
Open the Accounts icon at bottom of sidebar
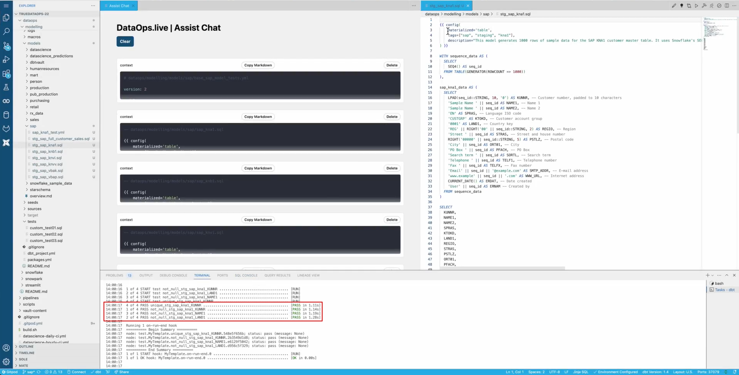coord(6,348)
